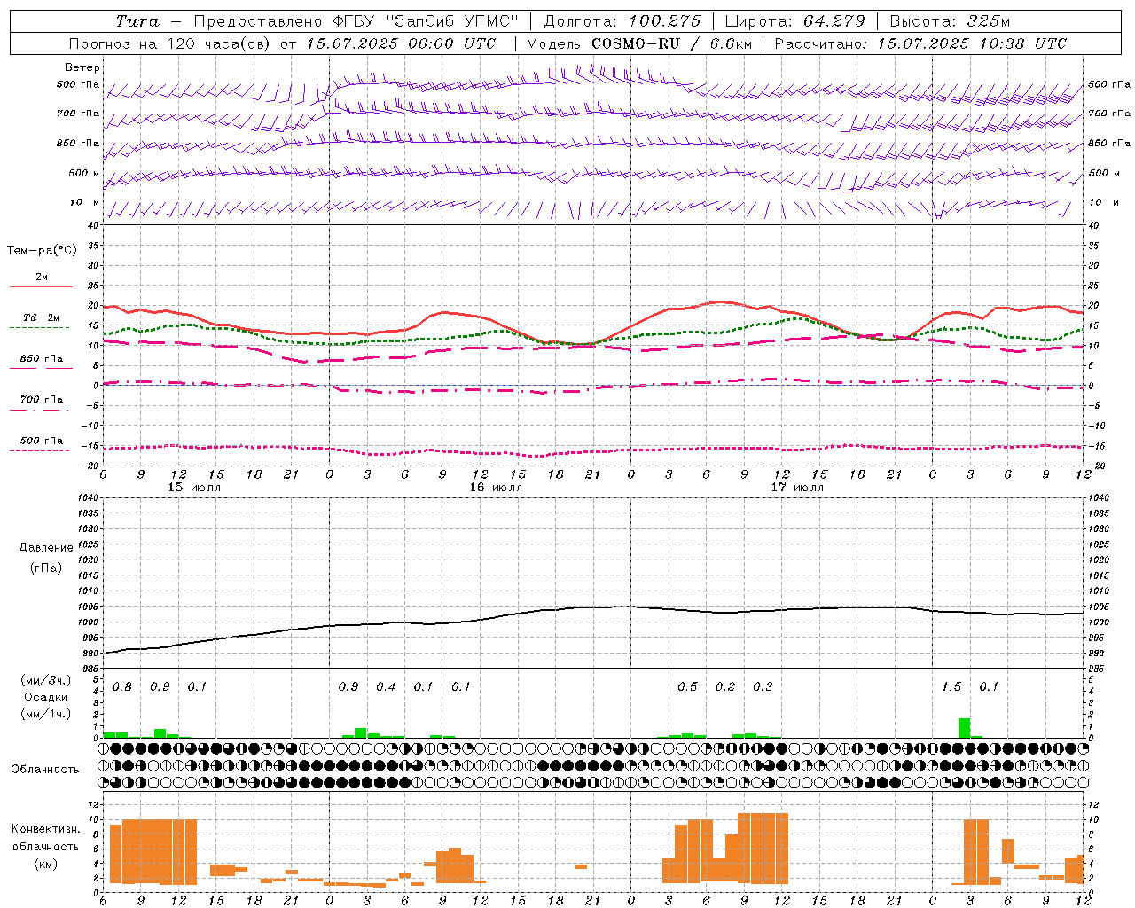Click the precipitation amount "0.8"
1135x908 pixels.
[x=122, y=687]
